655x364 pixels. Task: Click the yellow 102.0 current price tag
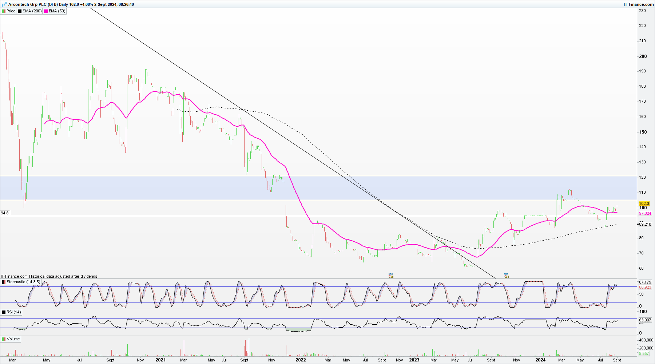(x=644, y=204)
